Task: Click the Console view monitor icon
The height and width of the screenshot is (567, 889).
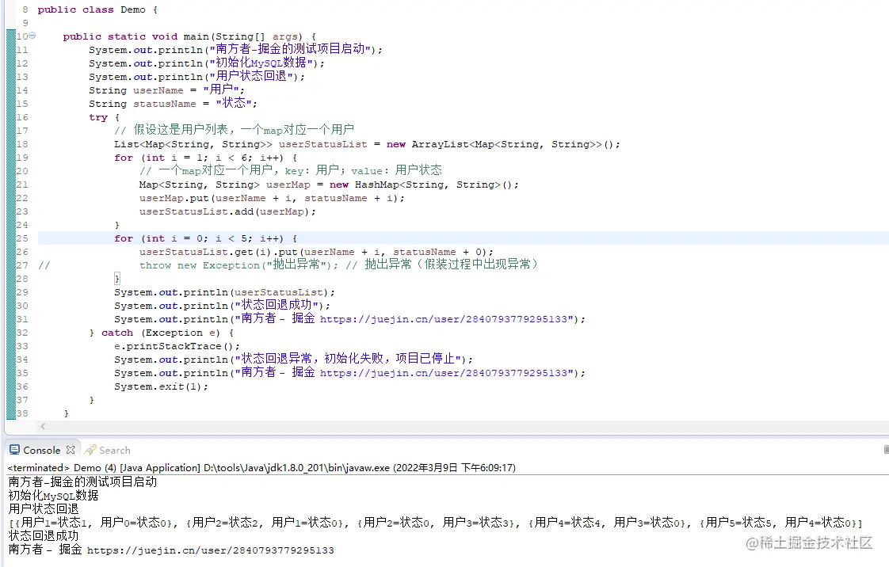Action: pyautogui.click(x=14, y=450)
